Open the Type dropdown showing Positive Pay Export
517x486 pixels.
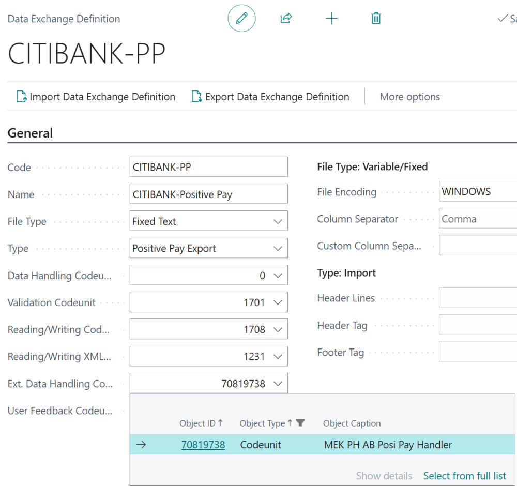coord(278,248)
